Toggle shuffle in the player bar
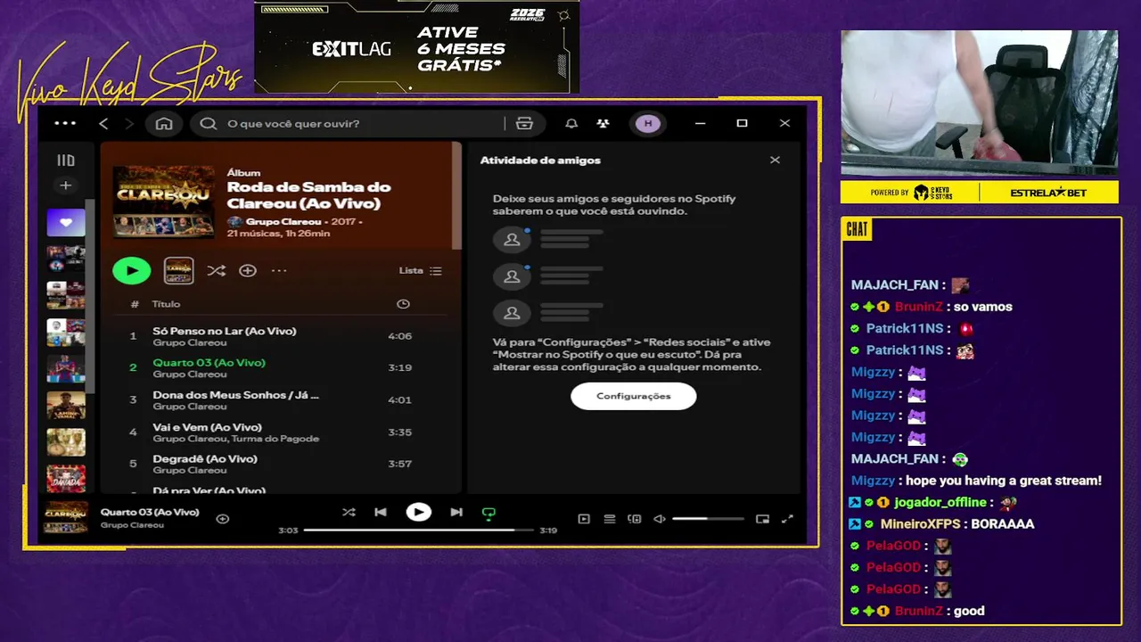Image resolution: width=1141 pixels, height=642 pixels. (x=349, y=512)
